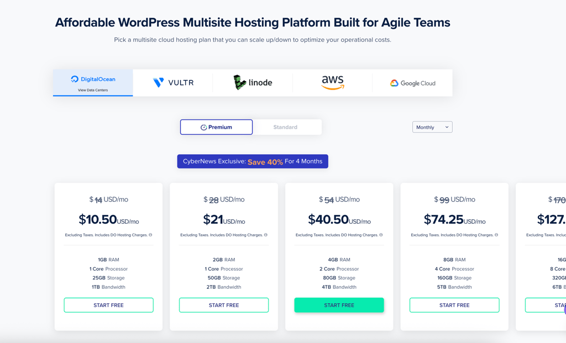Screen dimensions: 566x343
Task: Click the 50GB Storage spec
Action: coord(224,278)
